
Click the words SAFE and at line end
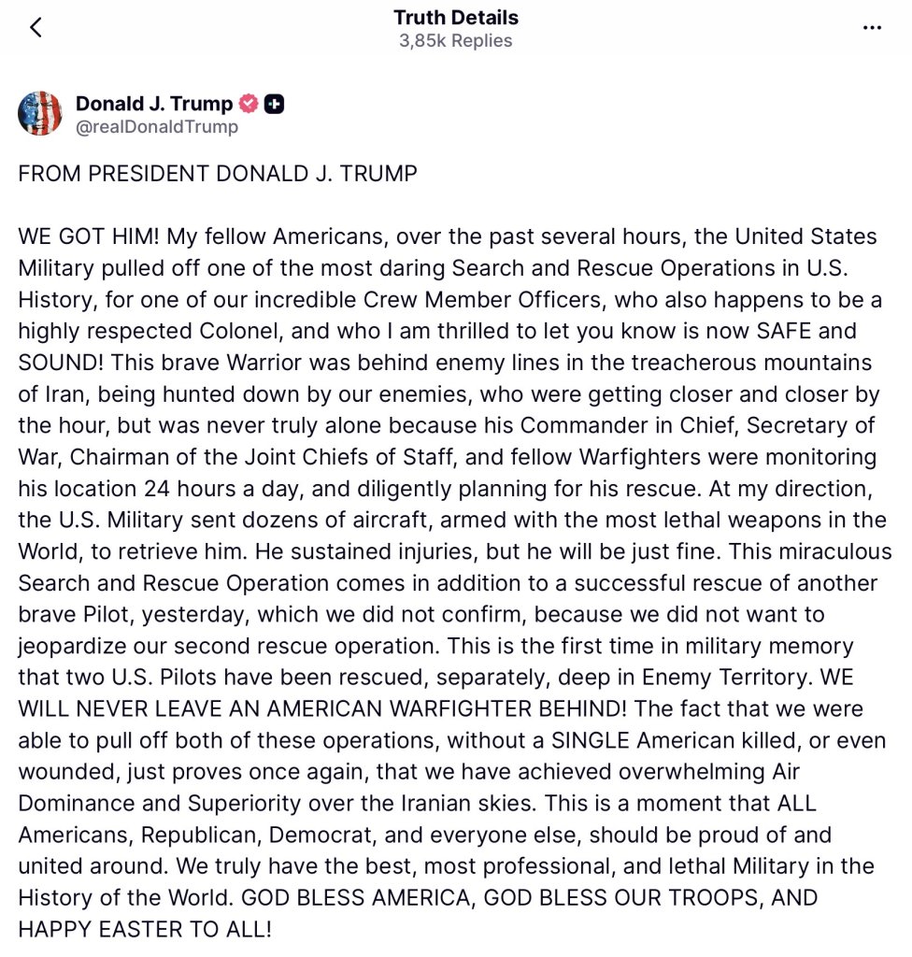coord(806,331)
